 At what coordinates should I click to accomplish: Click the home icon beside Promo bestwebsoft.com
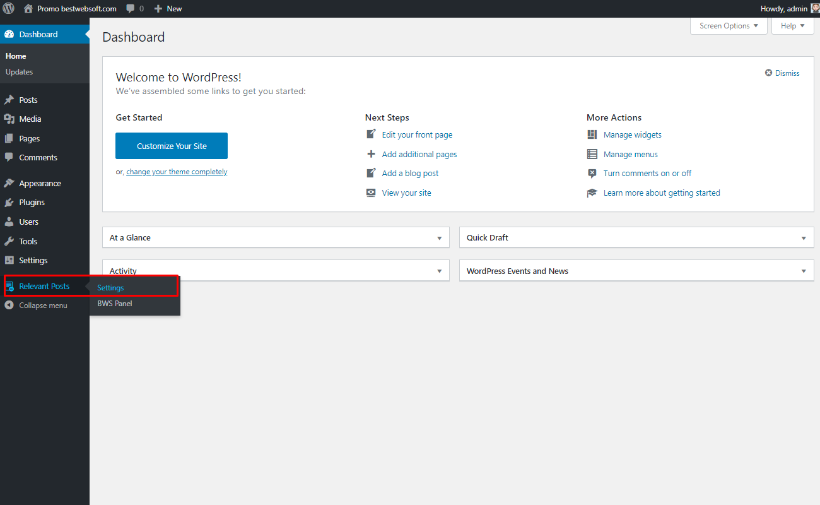(x=28, y=9)
